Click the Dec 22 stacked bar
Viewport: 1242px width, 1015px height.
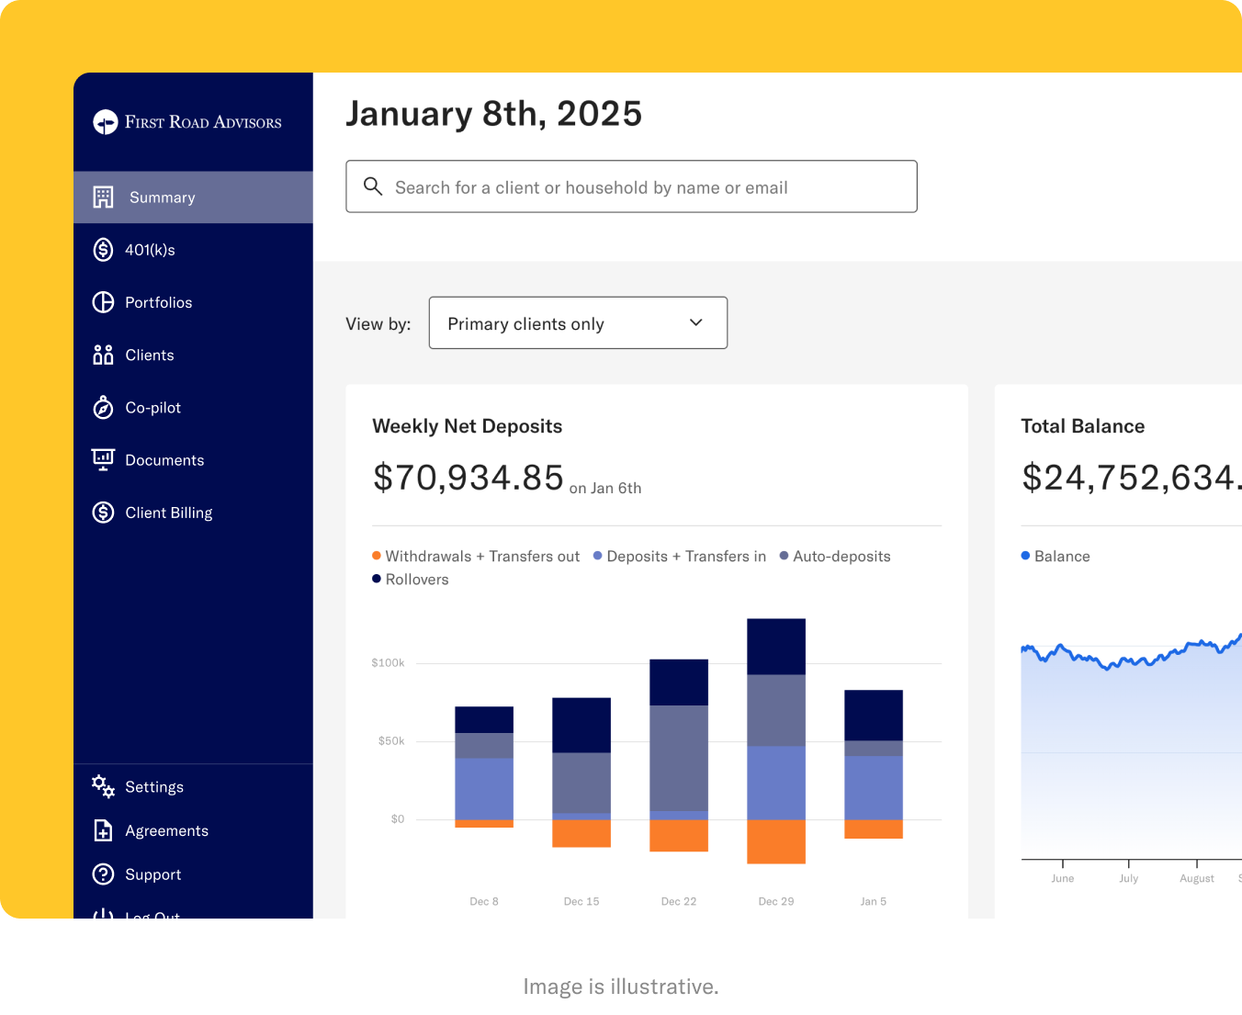(x=679, y=755)
